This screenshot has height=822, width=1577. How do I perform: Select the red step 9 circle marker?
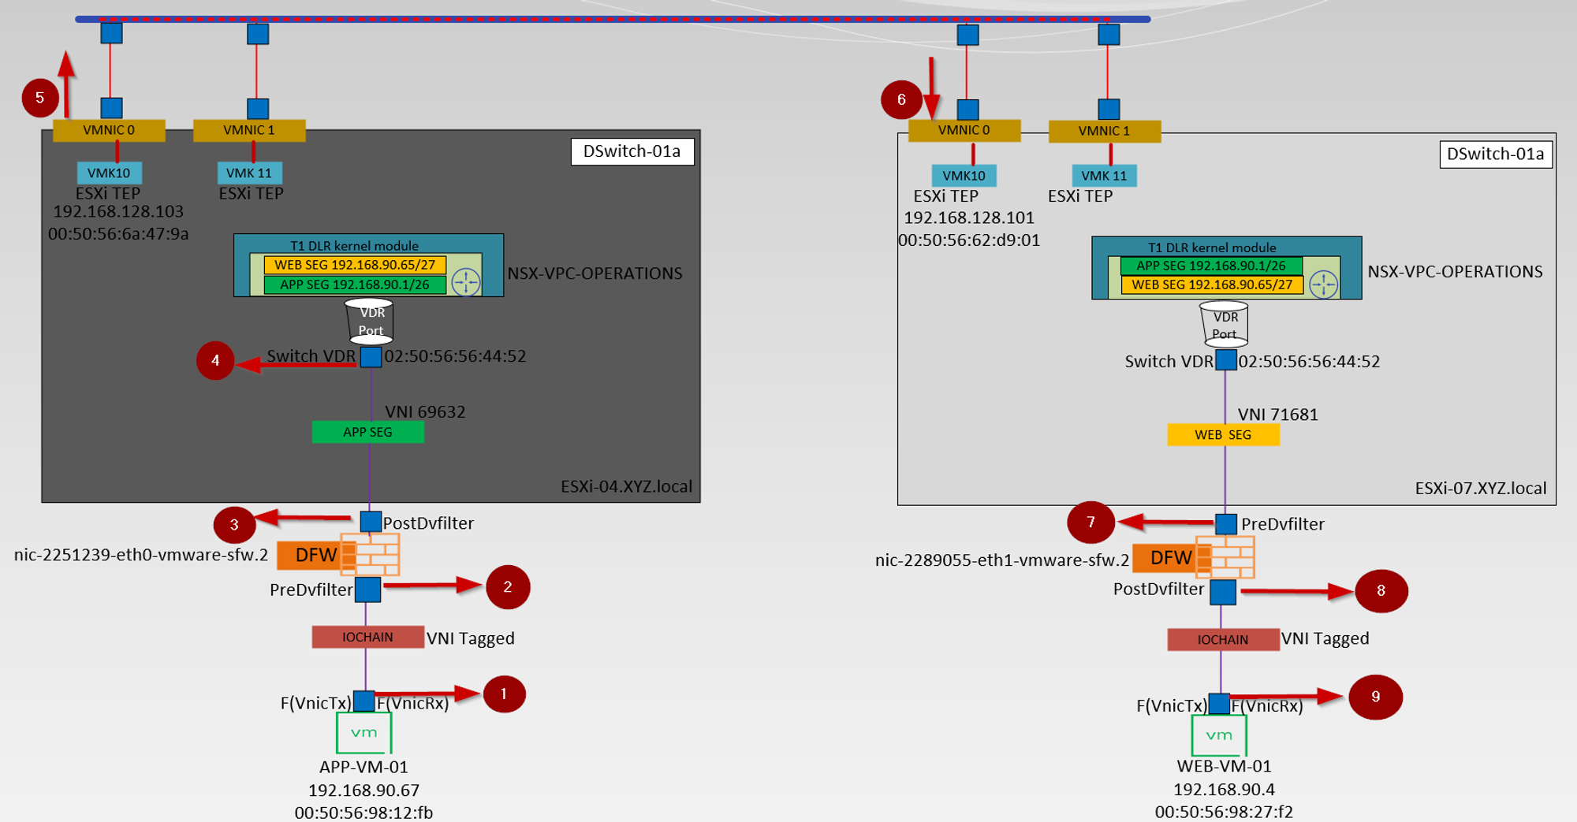point(1375,697)
